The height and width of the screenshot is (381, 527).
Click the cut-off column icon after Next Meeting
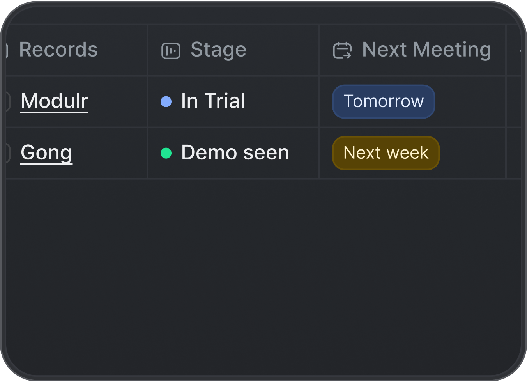pyautogui.click(x=520, y=51)
